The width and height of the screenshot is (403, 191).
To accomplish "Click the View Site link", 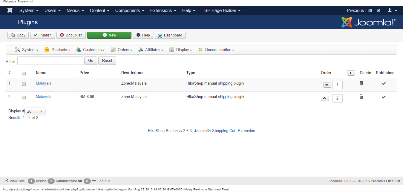I will (x=15, y=181).
